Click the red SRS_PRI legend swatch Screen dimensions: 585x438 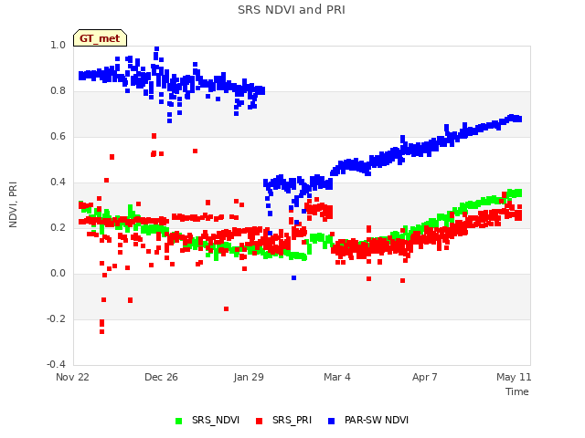259,421
